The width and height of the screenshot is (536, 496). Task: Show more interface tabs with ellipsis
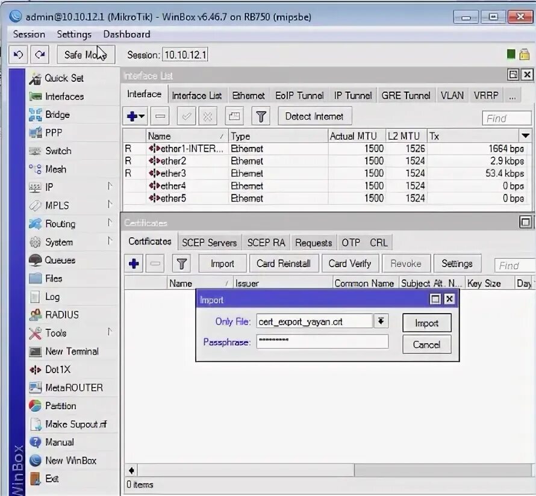(512, 96)
